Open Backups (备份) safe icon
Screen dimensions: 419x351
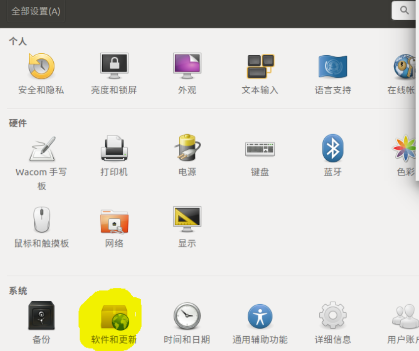point(41,316)
